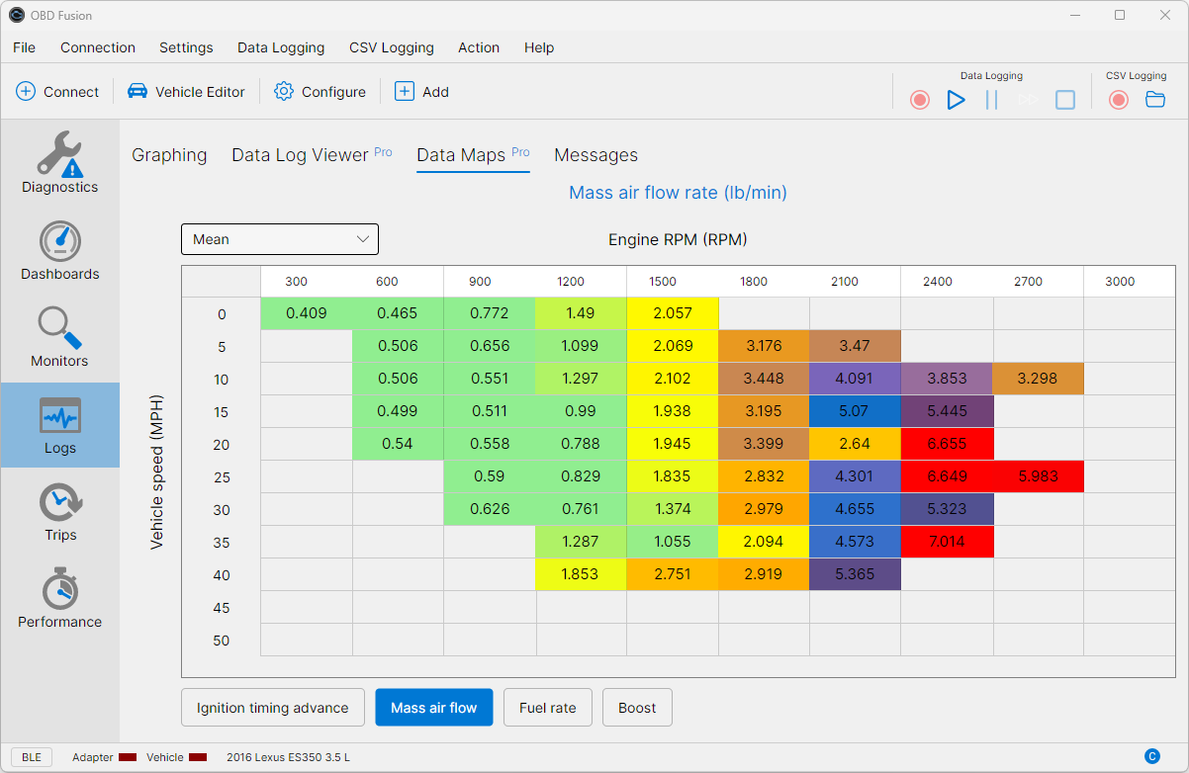
Task: Open the Performance section
Action: coord(59,597)
